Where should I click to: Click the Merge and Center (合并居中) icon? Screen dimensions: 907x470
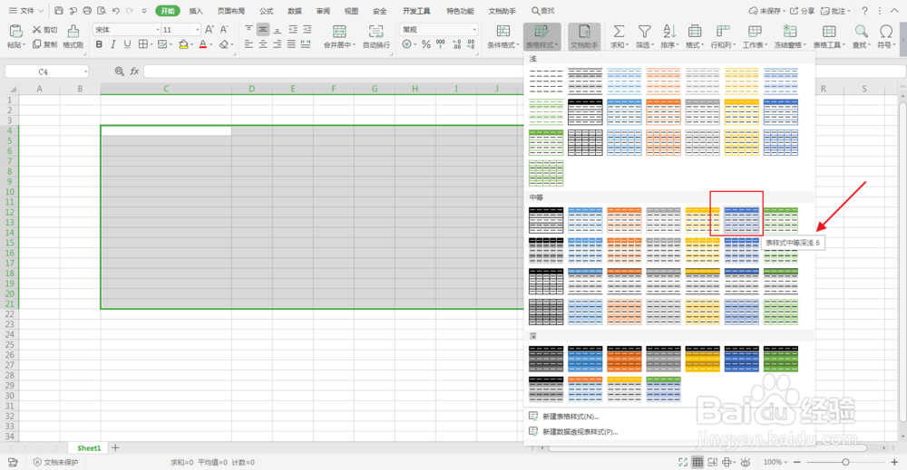(339, 31)
